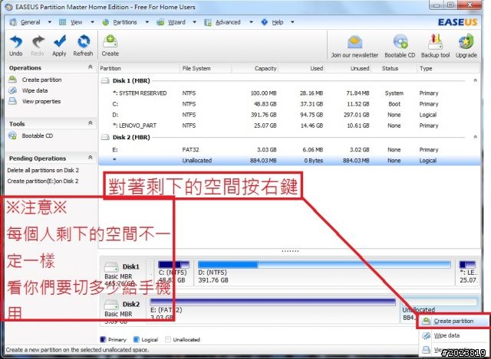Click the Primary legend color swatch
The height and width of the screenshot is (359, 491).
point(103,339)
